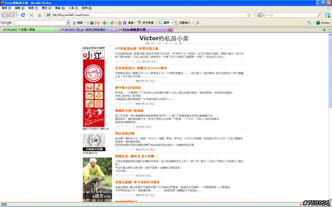Image resolution: width=332 pixels, height=207 pixels.
Task: Click the black-and-white emblem sidebar image
Action: [94, 142]
